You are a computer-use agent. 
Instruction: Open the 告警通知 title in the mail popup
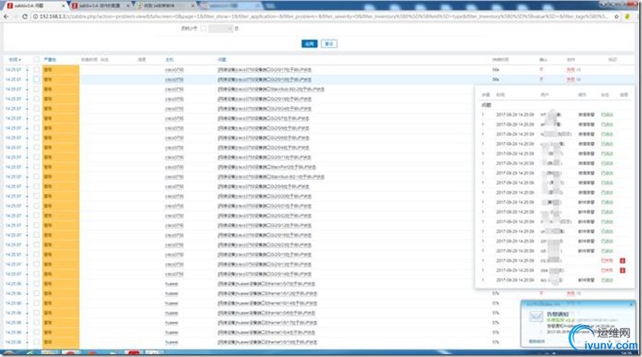pyautogui.click(x=558, y=314)
